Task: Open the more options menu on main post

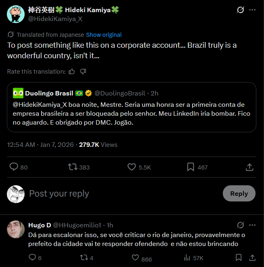Action: click(x=252, y=10)
